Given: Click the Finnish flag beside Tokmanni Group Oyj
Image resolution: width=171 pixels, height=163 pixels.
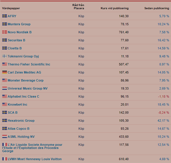Looking at the screenshot, I should click(5, 56).
